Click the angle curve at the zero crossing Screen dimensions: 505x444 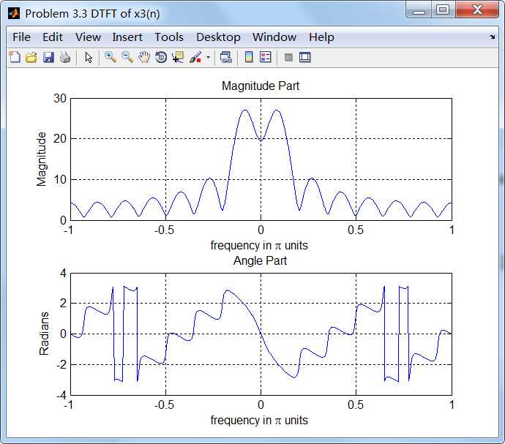point(261,334)
